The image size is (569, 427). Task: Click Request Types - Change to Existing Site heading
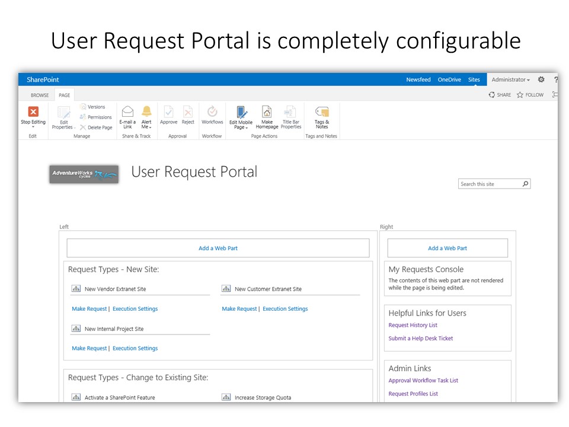coord(138,378)
